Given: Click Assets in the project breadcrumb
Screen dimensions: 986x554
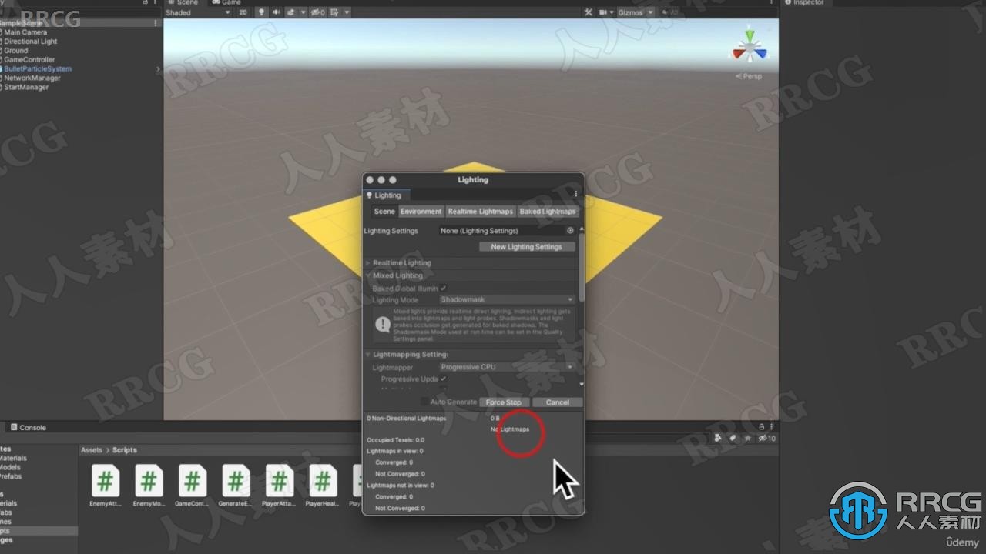Looking at the screenshot, I should (x=92, y=450).
